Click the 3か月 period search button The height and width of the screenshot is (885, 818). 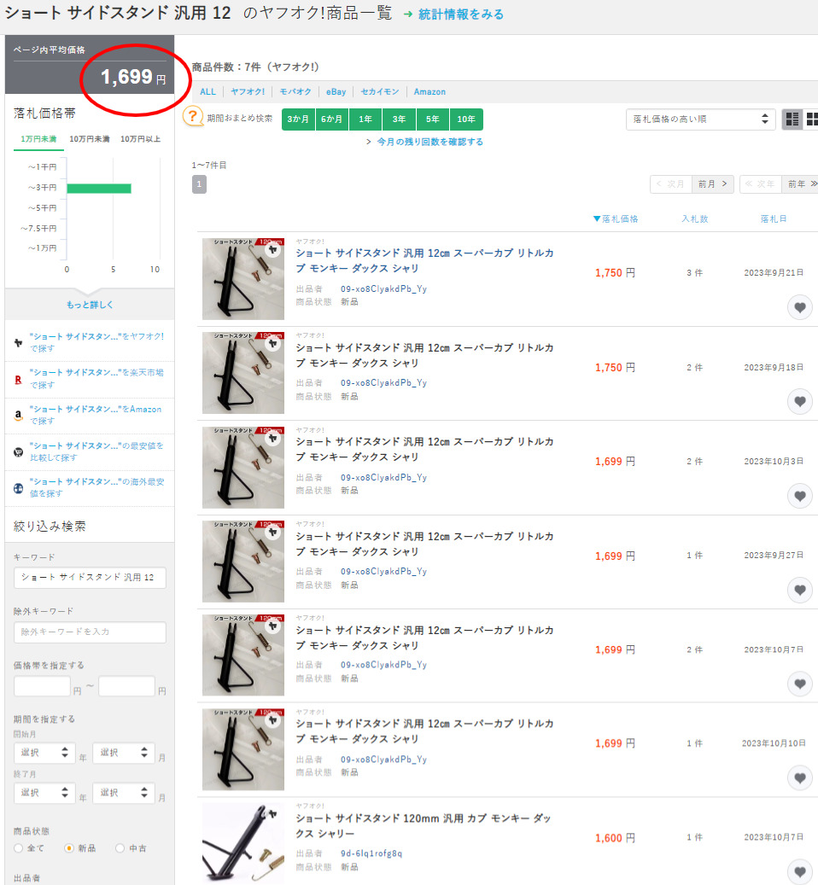pyautogui.click(x=298, y=119)
